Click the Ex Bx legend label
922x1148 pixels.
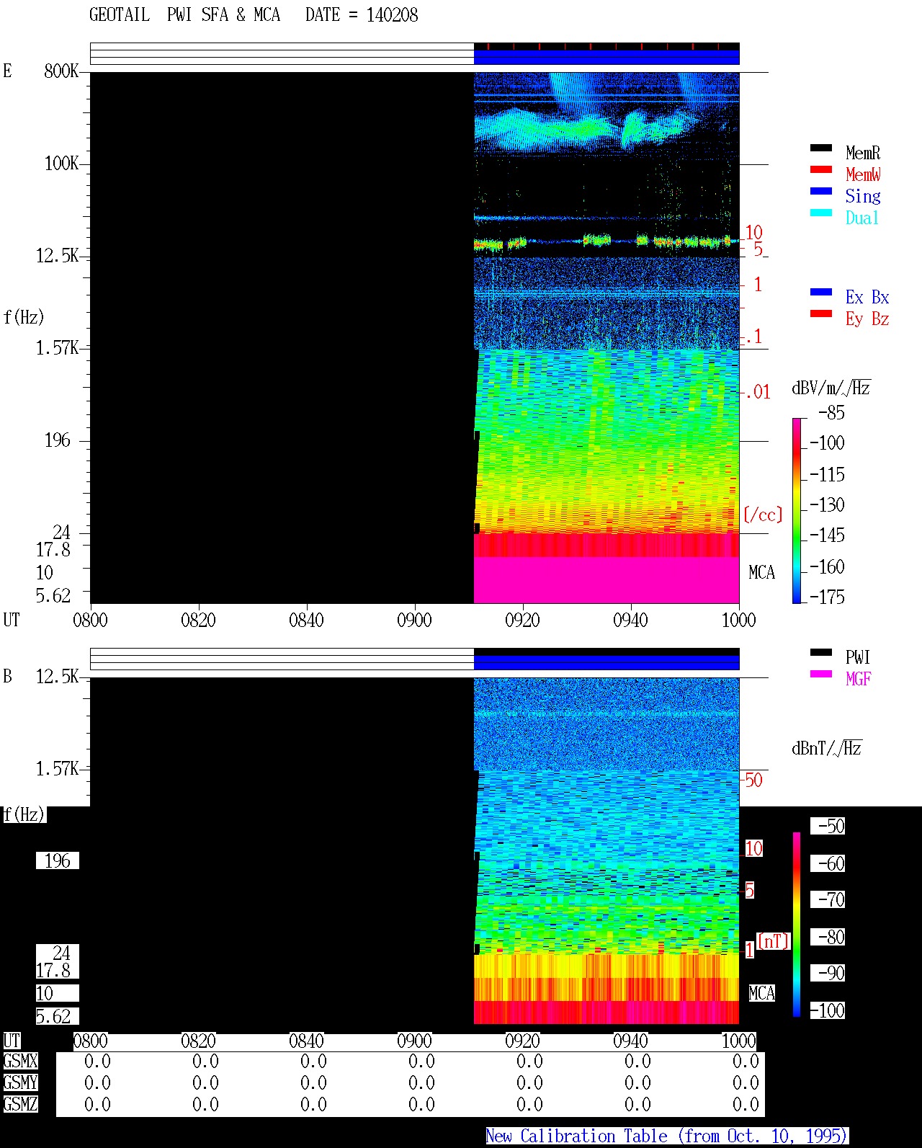coord(867,297)
